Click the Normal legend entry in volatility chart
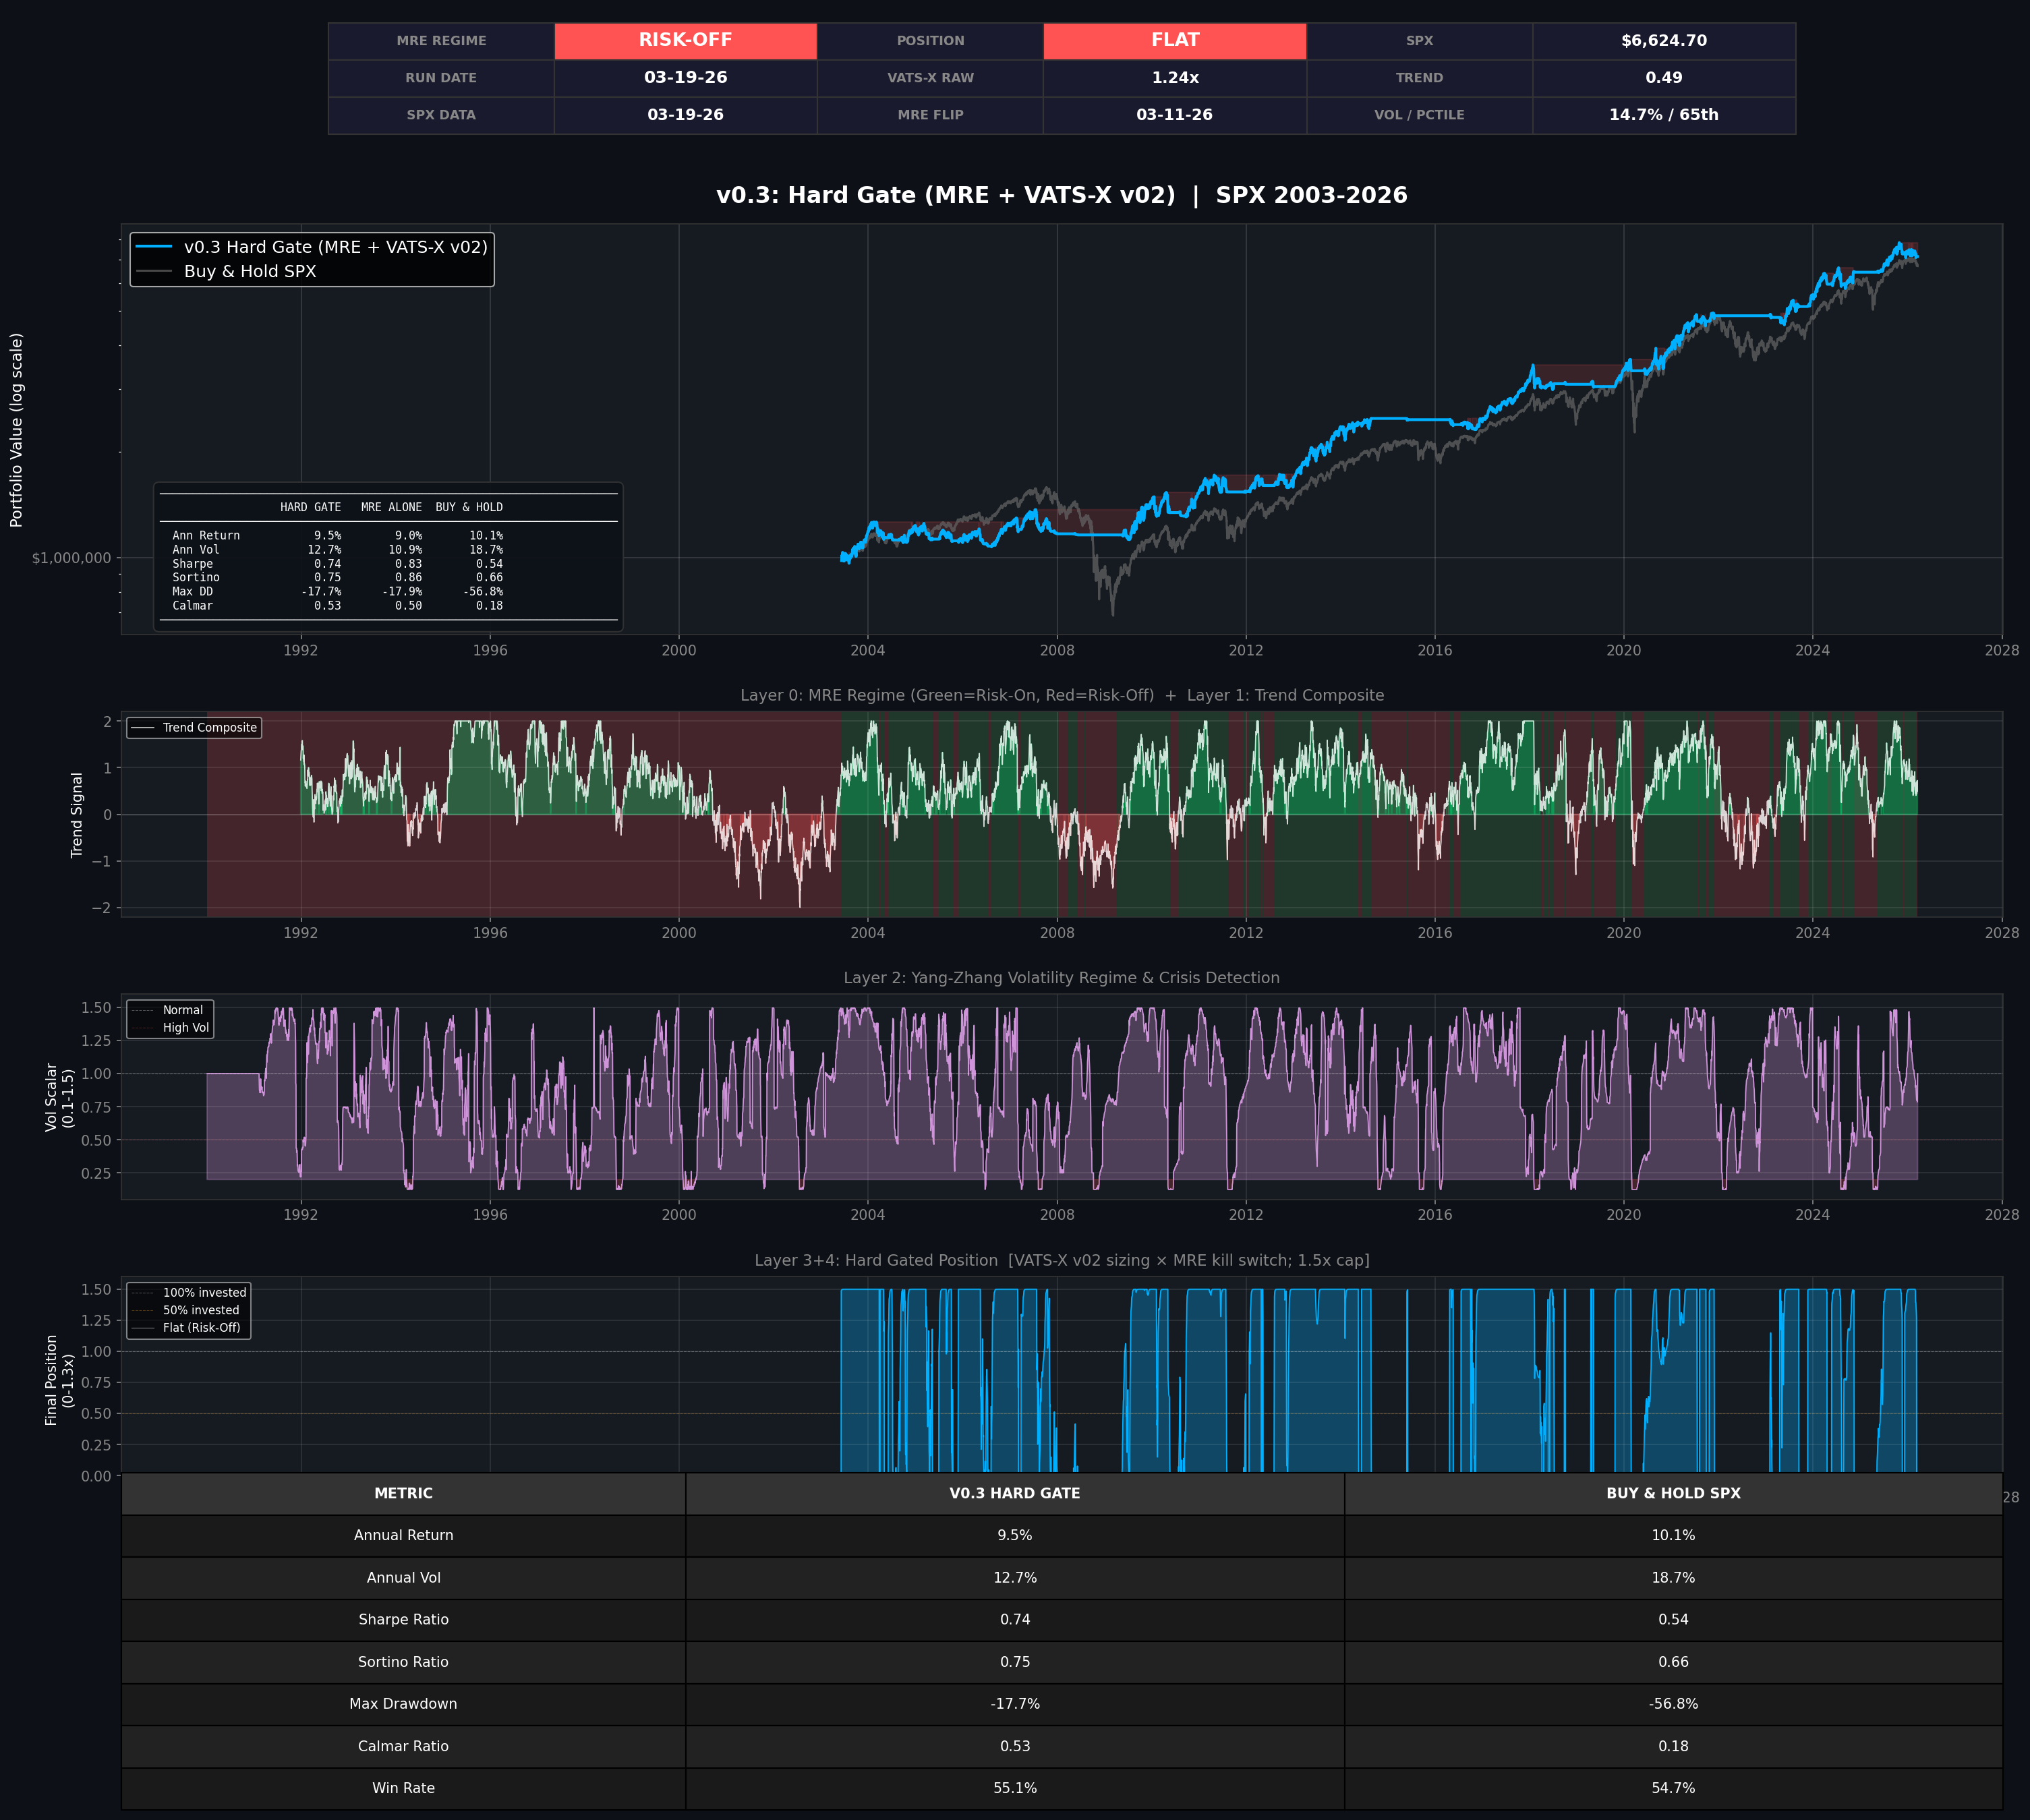 click(182, 1010)
